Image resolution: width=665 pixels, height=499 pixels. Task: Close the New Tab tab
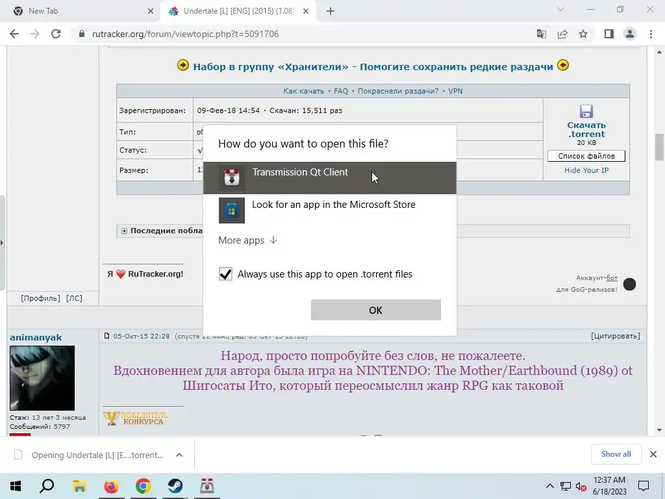(151, 11)
